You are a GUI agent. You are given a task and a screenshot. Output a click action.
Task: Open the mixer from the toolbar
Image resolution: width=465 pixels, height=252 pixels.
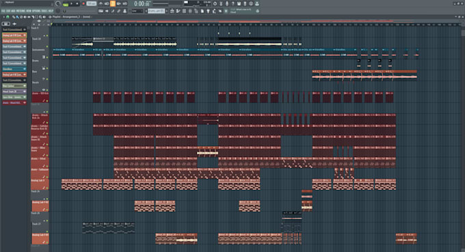[x=190, y=11]
